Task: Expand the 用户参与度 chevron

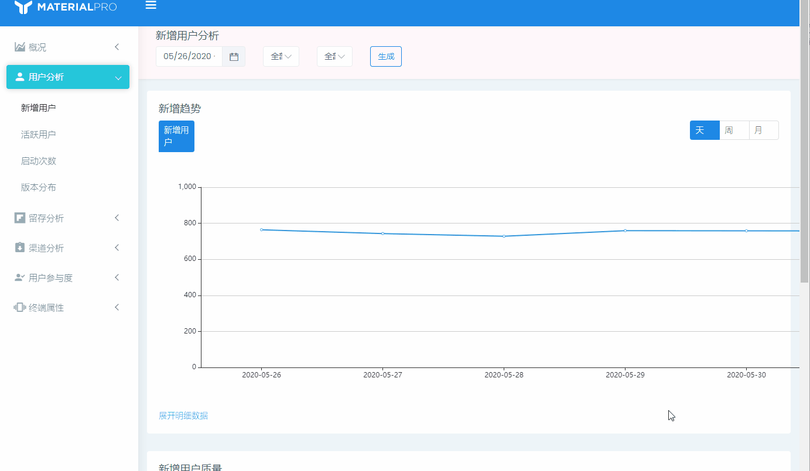Action: pos(117,277)
